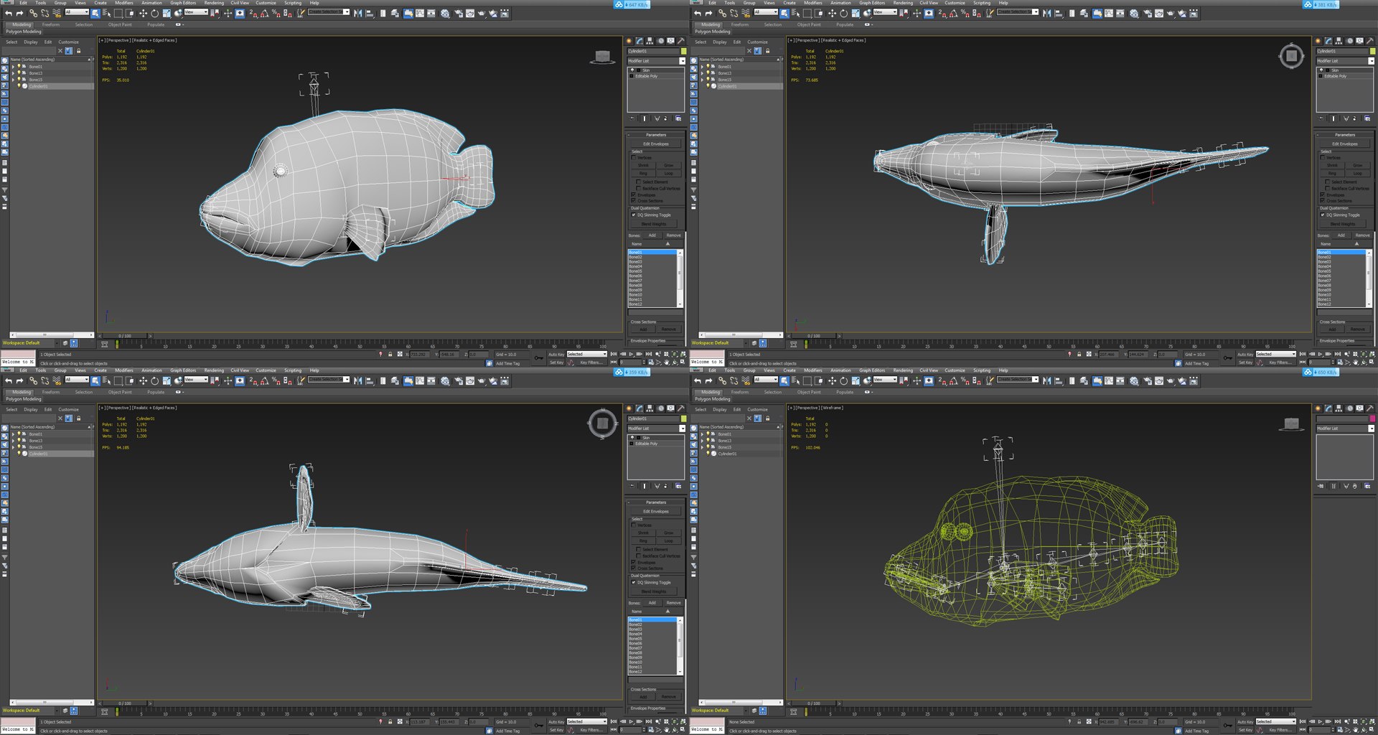Screen dimensions: 1378x735
Task: Click Angle Snap toggle in top-left window toolbar
Action: [x=265, y=13]
